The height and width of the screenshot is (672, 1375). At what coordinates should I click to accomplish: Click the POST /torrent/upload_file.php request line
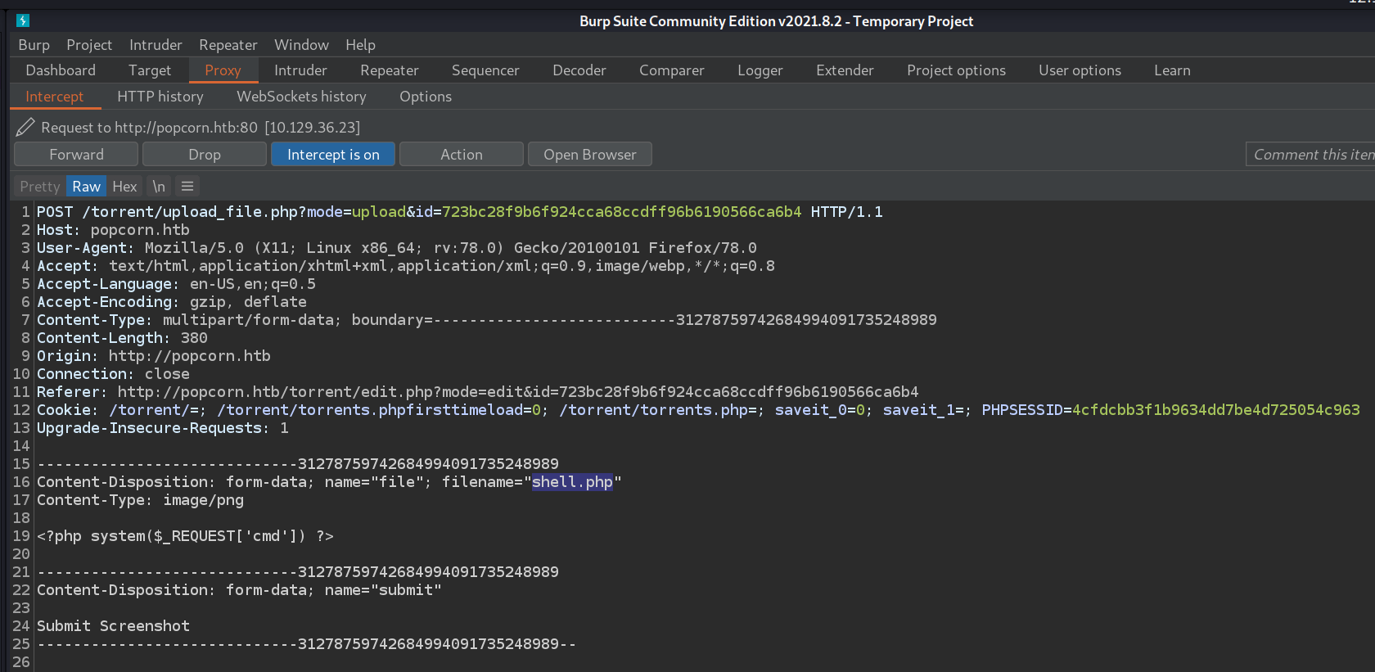[x=459, y=212]
